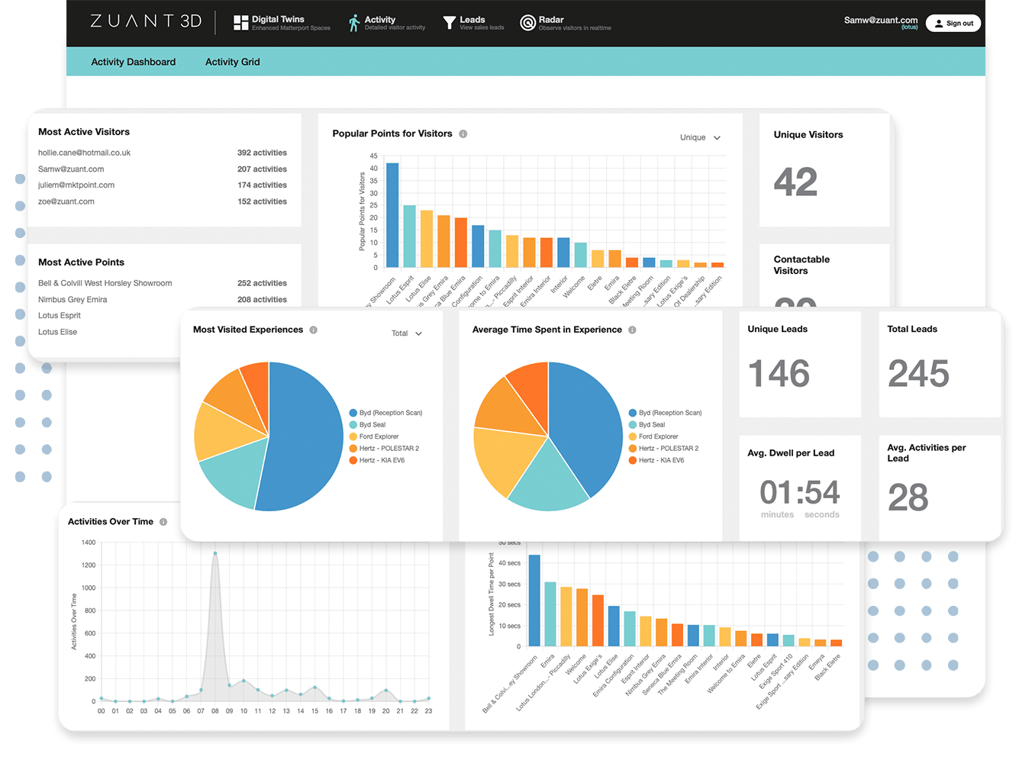1032x763 pixels.
Task: Switch to Activity Grid tab
Action: tap(233, 62)
